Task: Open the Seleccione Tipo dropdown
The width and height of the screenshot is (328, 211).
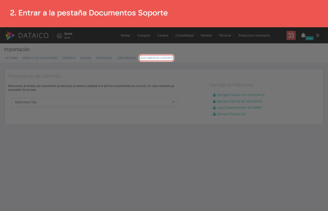Action: pyautogui.click(x=95, y=102)
